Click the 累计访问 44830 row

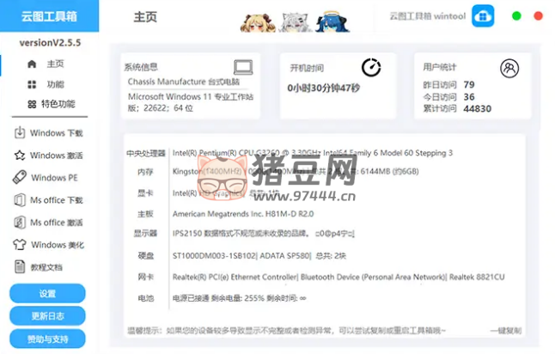pyautogui.click(x=457, y=108)
